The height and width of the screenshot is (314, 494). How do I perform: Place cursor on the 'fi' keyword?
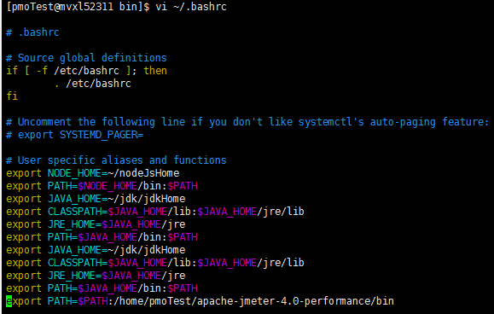point(12,96)
